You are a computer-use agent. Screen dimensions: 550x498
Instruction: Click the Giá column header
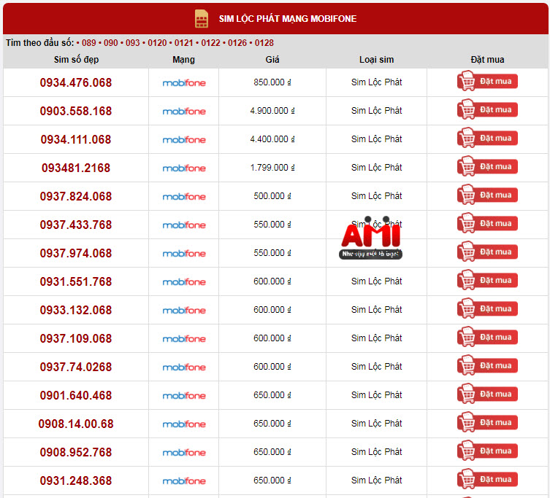[272, 60]
